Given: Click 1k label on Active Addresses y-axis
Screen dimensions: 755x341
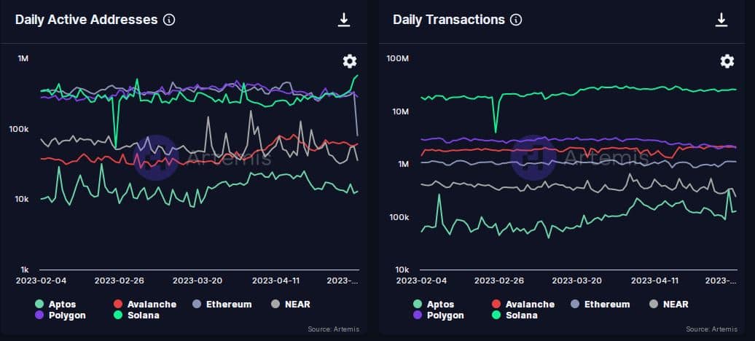Looking at the screenshot, I should 24,270.
